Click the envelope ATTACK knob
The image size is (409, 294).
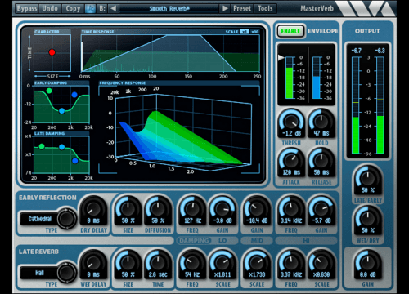pyautogui.click(x=291, y=160)
